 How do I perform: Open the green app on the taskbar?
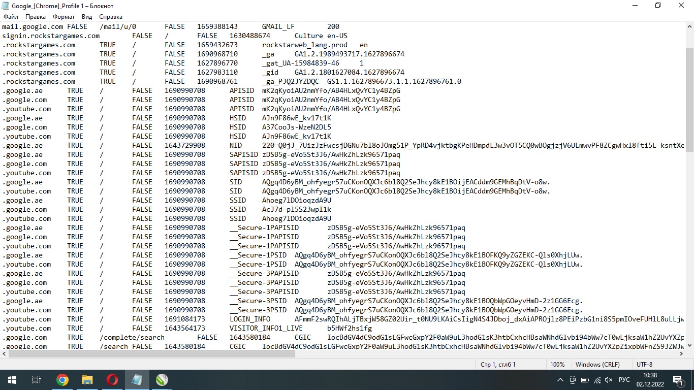(162, 380)
